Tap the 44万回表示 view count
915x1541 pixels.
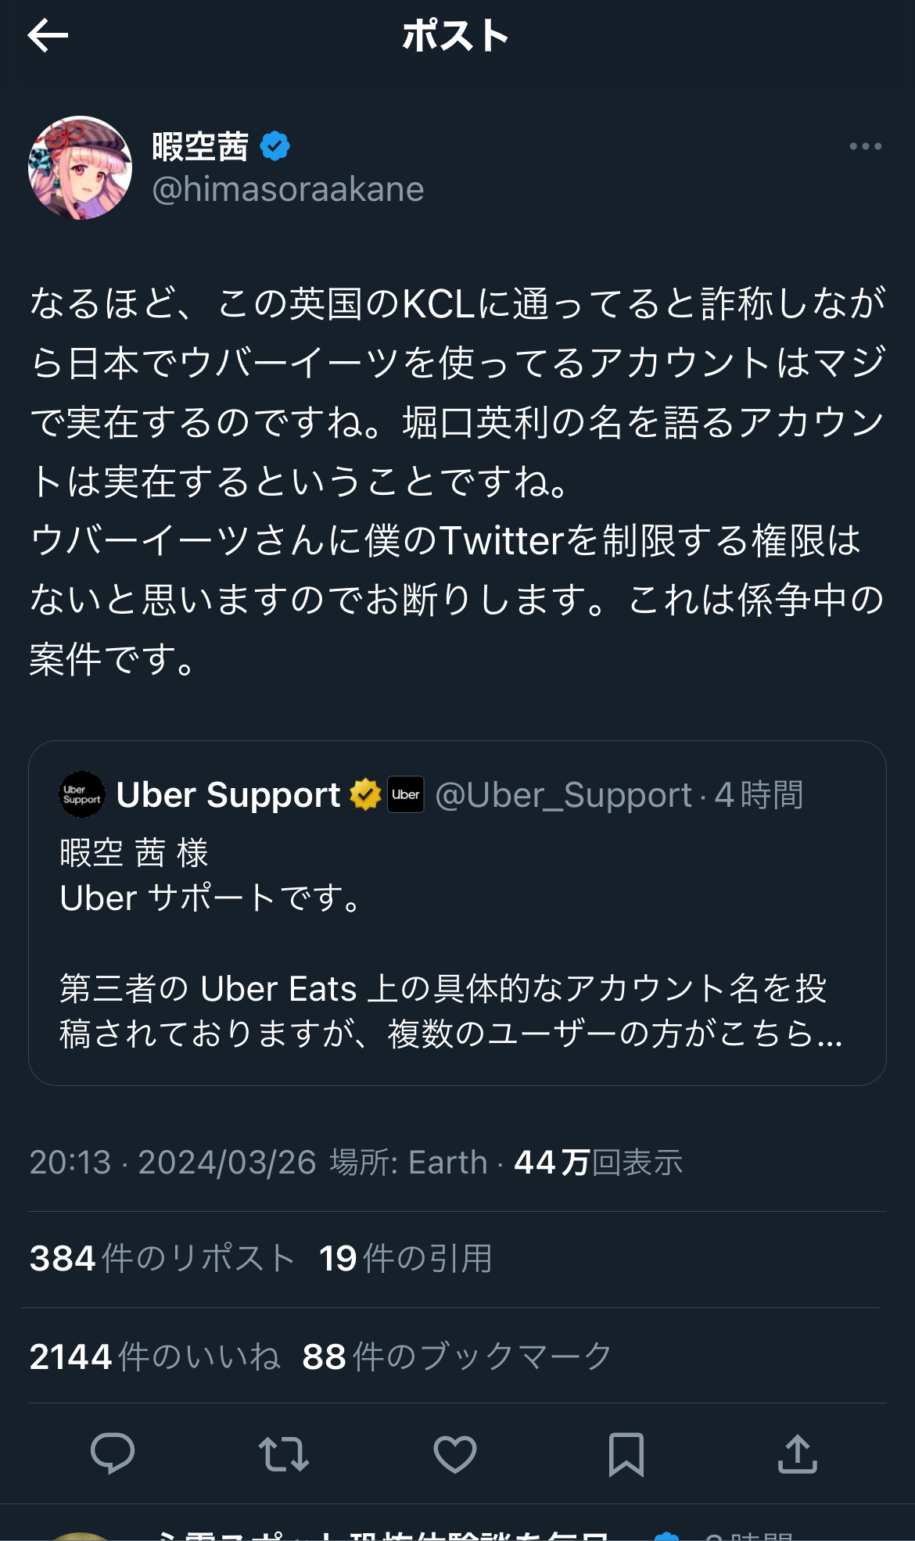[x=598, y=1163]
